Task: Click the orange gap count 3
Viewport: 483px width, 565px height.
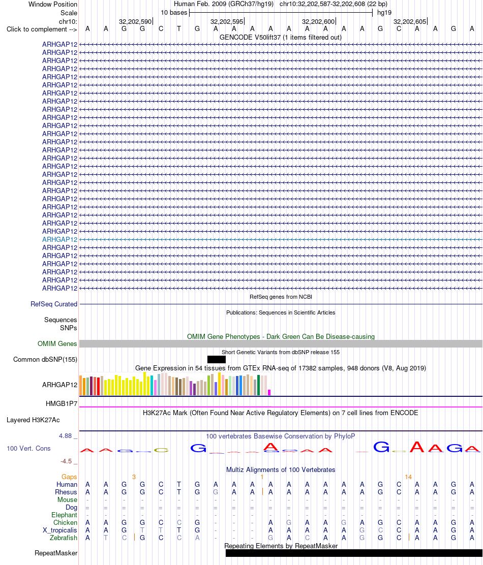Action: click(x=134, y=477)
